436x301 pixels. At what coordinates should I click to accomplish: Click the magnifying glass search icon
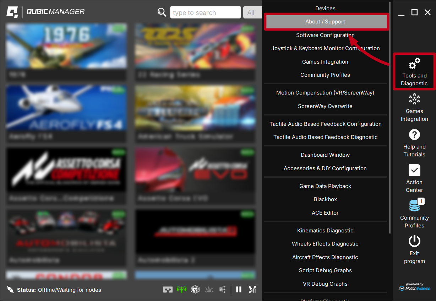click(162, 12)
